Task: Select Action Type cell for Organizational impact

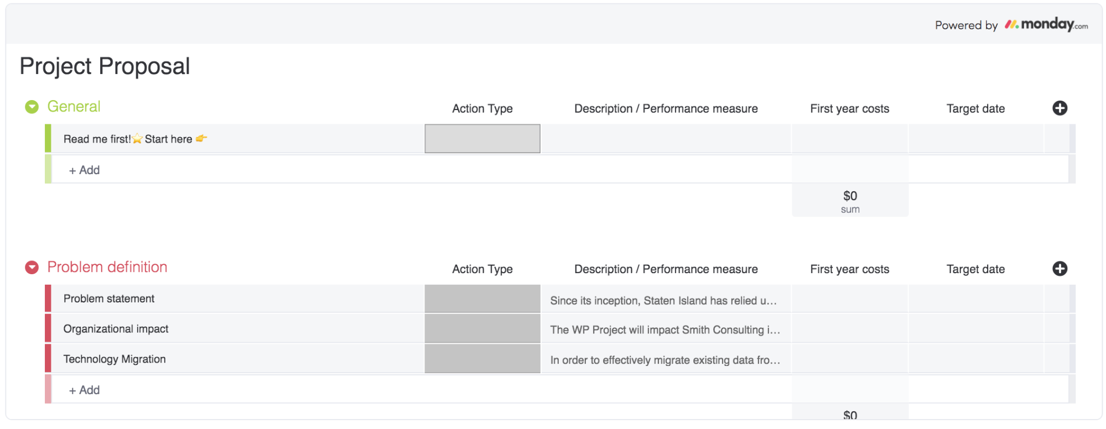Action: (482, 328)
